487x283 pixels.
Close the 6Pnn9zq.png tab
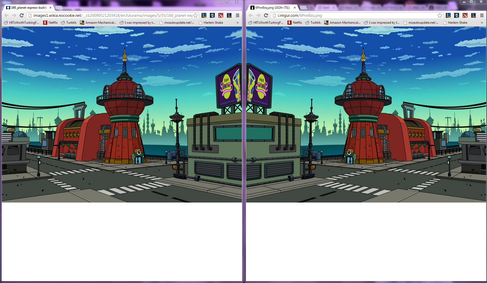pos(295,8)
